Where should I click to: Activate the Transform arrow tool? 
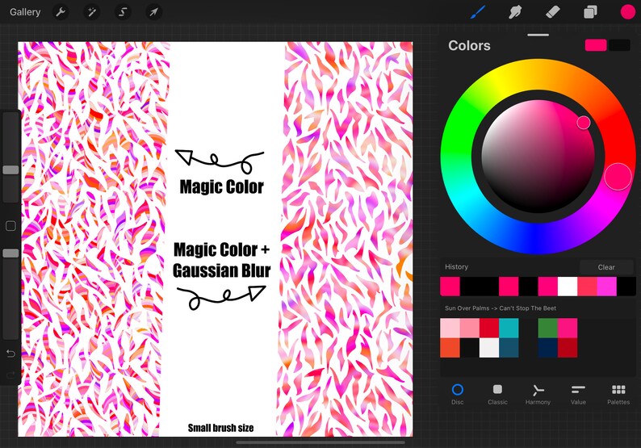click(x=153, y=12)
